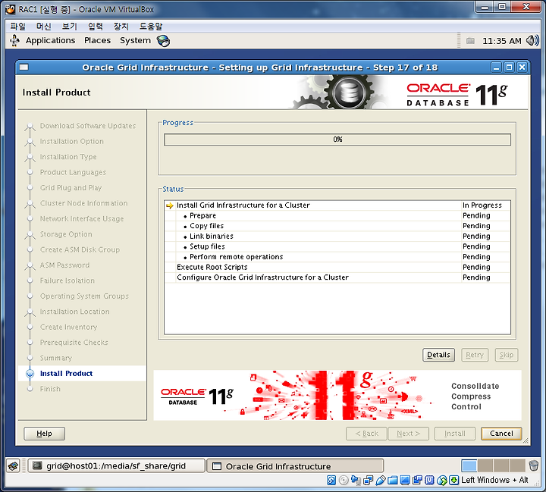Select Product Languages step
Image resolution: width=546 pixels, height=492 pixels.
[x=73, y=172]
